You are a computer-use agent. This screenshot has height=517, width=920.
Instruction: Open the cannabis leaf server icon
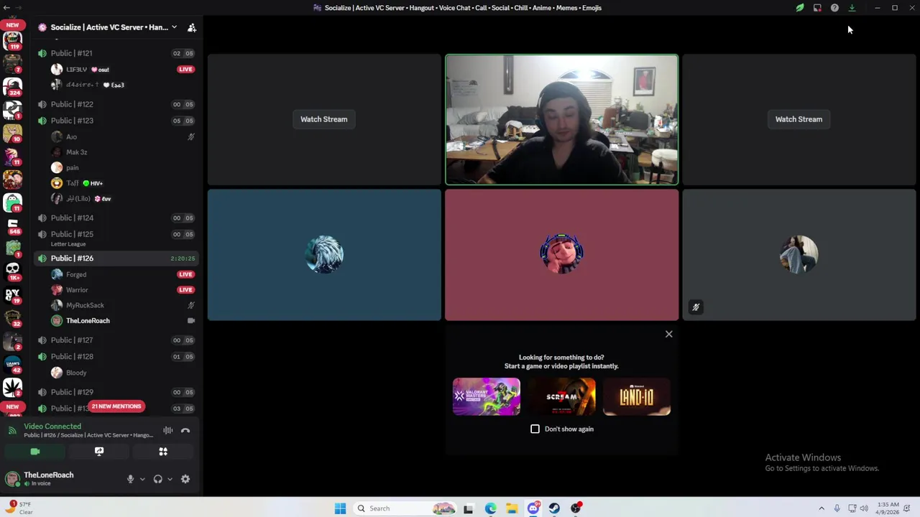(x=12, y=387)
